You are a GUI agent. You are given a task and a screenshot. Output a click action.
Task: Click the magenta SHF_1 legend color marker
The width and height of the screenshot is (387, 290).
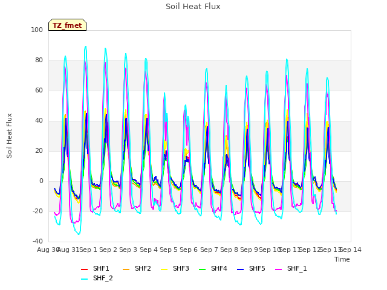point(278,269)
